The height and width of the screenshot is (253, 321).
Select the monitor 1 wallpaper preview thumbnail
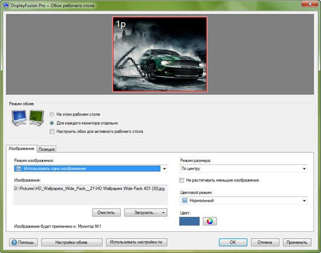pos(160,54)
